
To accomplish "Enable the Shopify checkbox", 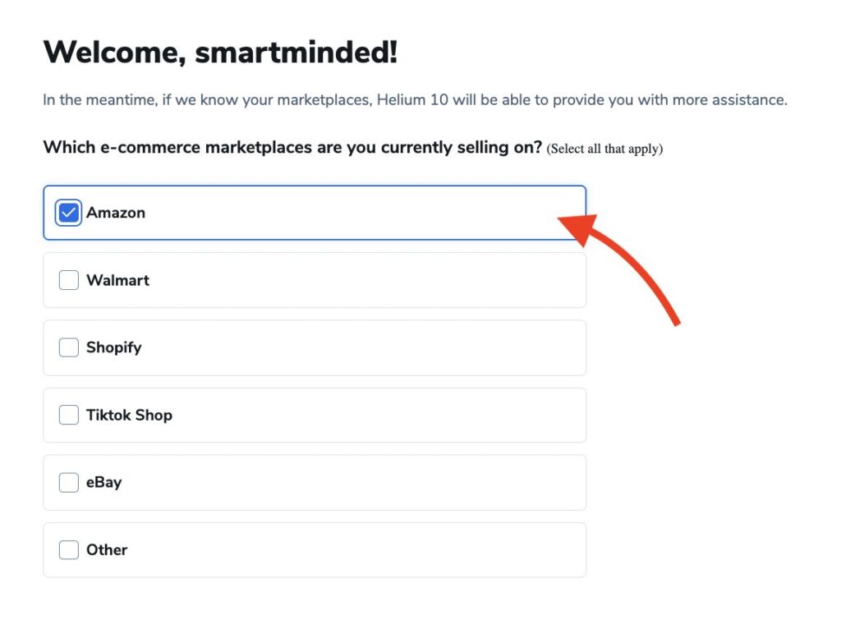I will [69, 347].
